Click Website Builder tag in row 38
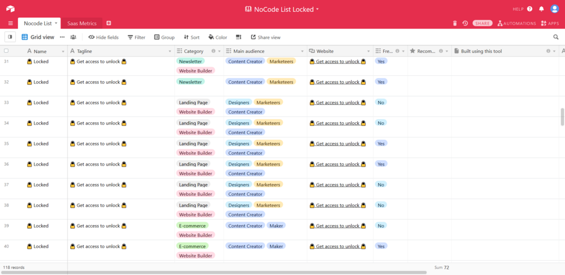Viewport: 565px width, 275px height. point(196,214)
